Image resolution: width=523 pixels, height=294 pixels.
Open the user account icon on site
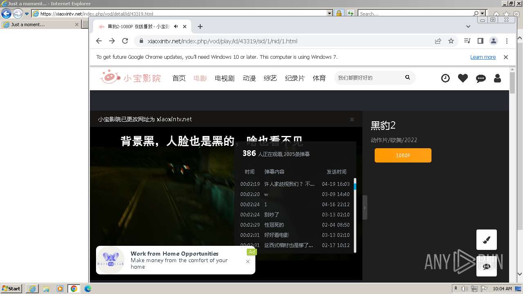coord(497,78)
